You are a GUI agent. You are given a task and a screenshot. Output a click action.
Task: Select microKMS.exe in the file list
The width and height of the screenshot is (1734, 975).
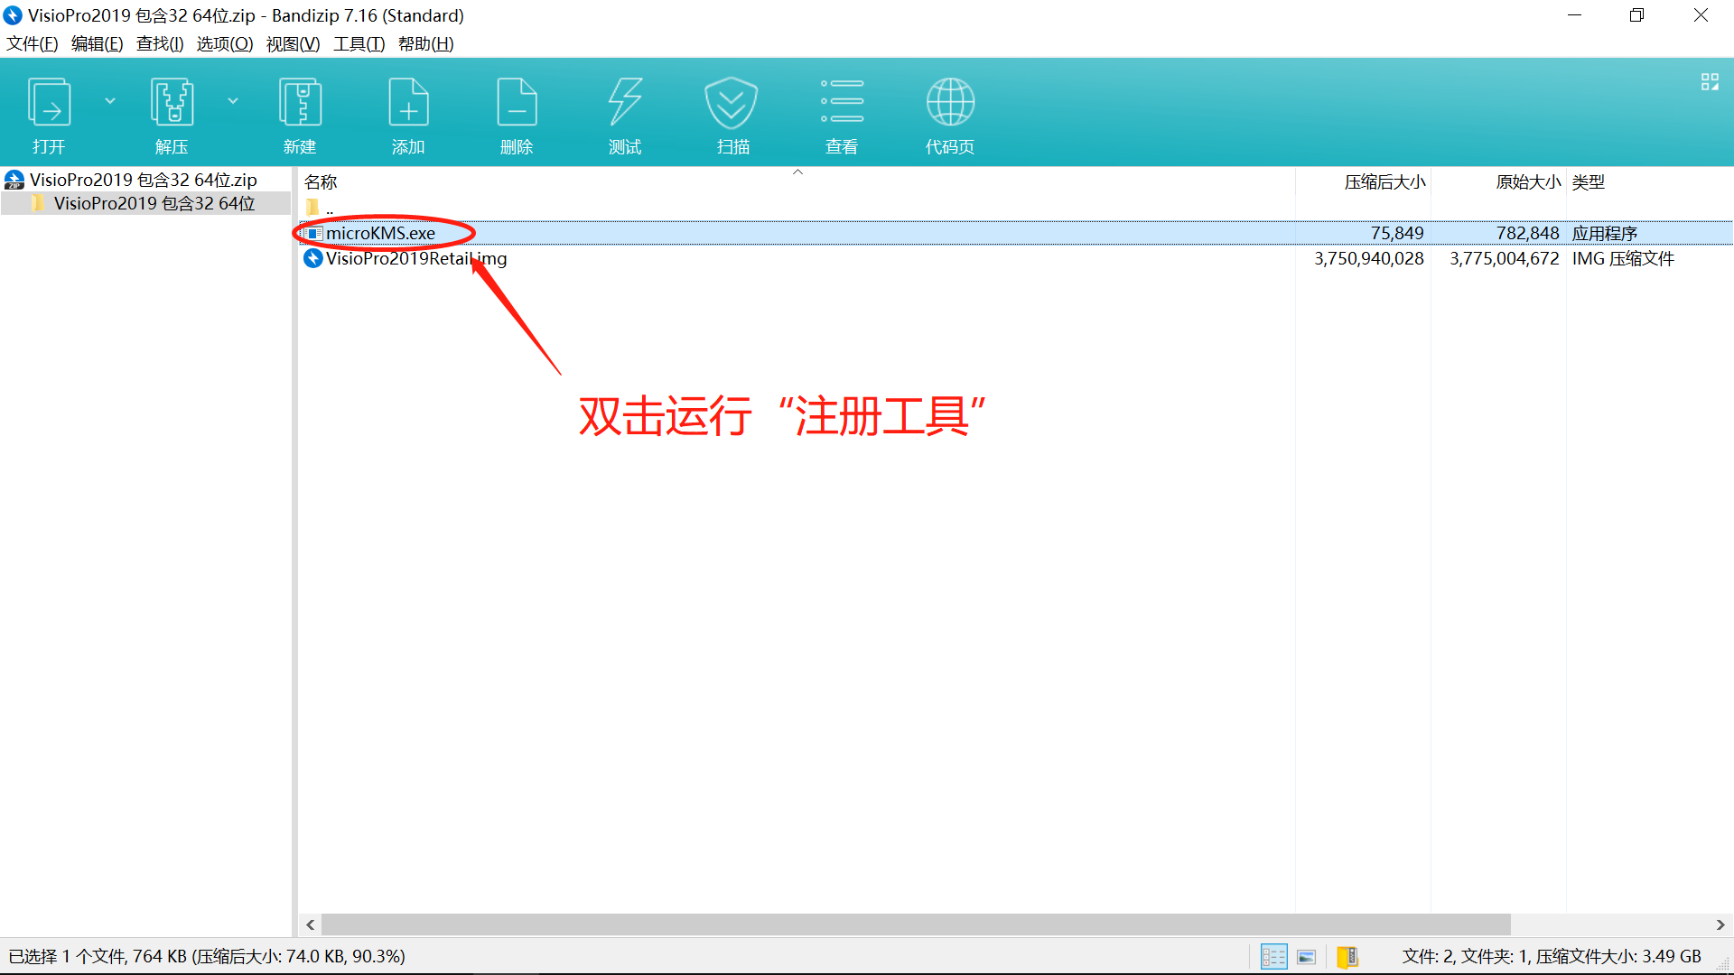pyautogui.click(x=381, y=233)
